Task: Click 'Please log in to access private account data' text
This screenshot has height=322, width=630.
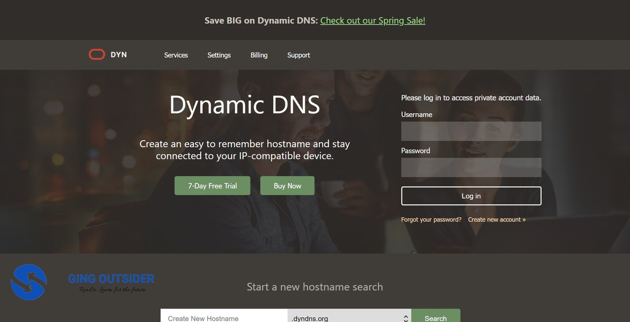Action: tap(471, 98)
